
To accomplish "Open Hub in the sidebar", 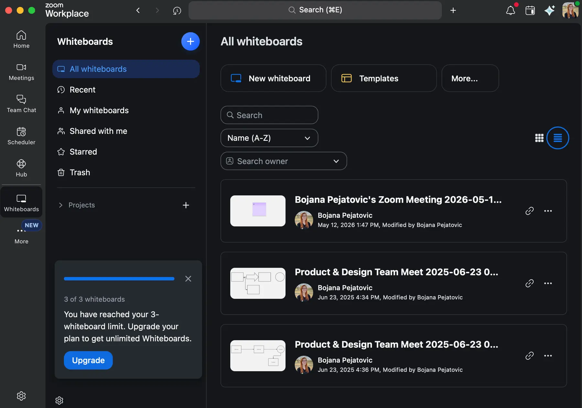I will tap(21, 168).
